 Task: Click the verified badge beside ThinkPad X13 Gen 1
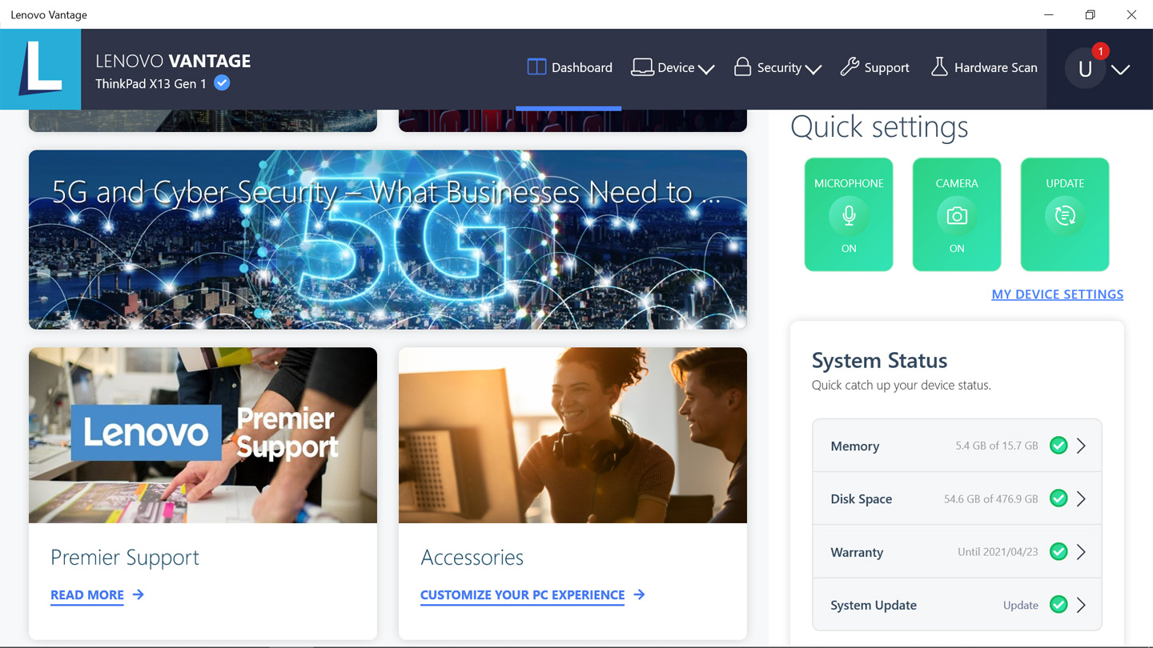(223, 83)
